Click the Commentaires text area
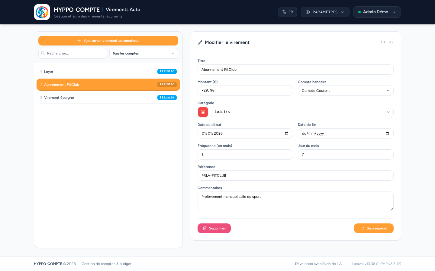435x271 pixels. point(295,201)
